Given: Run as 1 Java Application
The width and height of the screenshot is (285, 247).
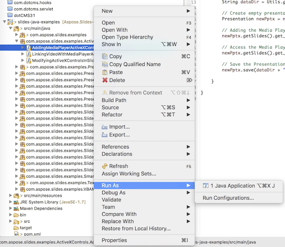Looking at the screenshot, I should (239, 186).
